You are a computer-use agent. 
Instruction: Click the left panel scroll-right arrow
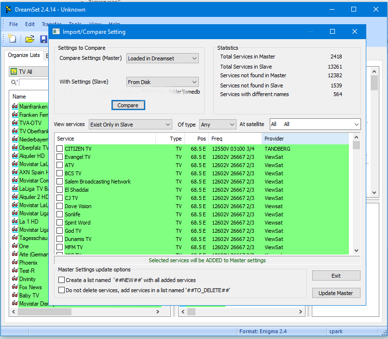point(158,312)
